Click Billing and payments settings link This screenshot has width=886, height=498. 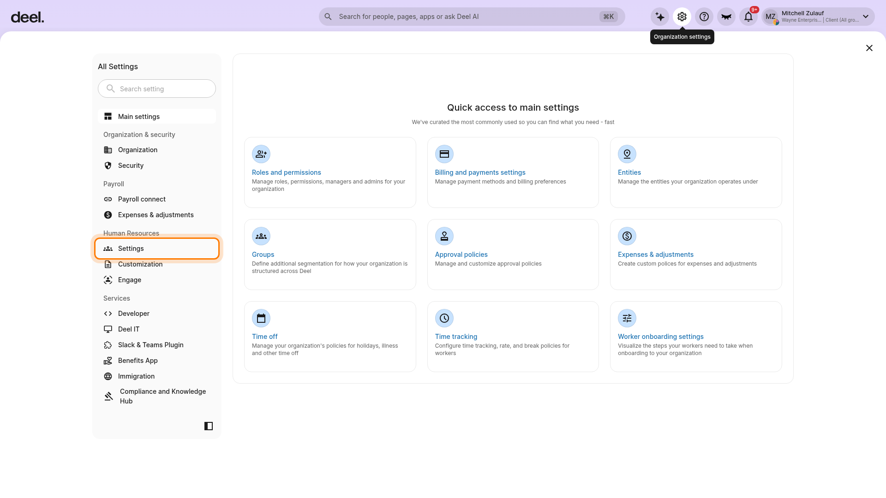pyautogui.click(x=480, y=172)
